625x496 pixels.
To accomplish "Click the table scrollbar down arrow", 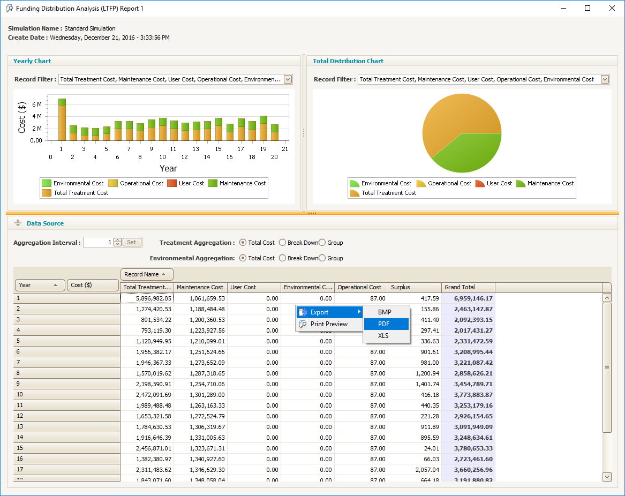I will point(607,476).
